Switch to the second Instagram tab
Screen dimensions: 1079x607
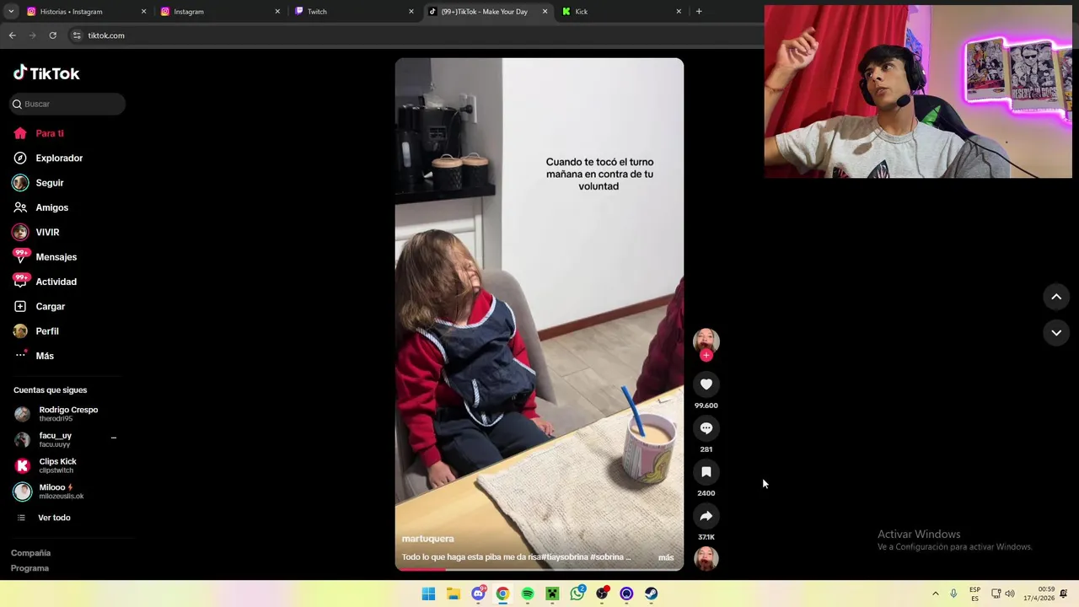pyautogui.click(x=219, y=12)
